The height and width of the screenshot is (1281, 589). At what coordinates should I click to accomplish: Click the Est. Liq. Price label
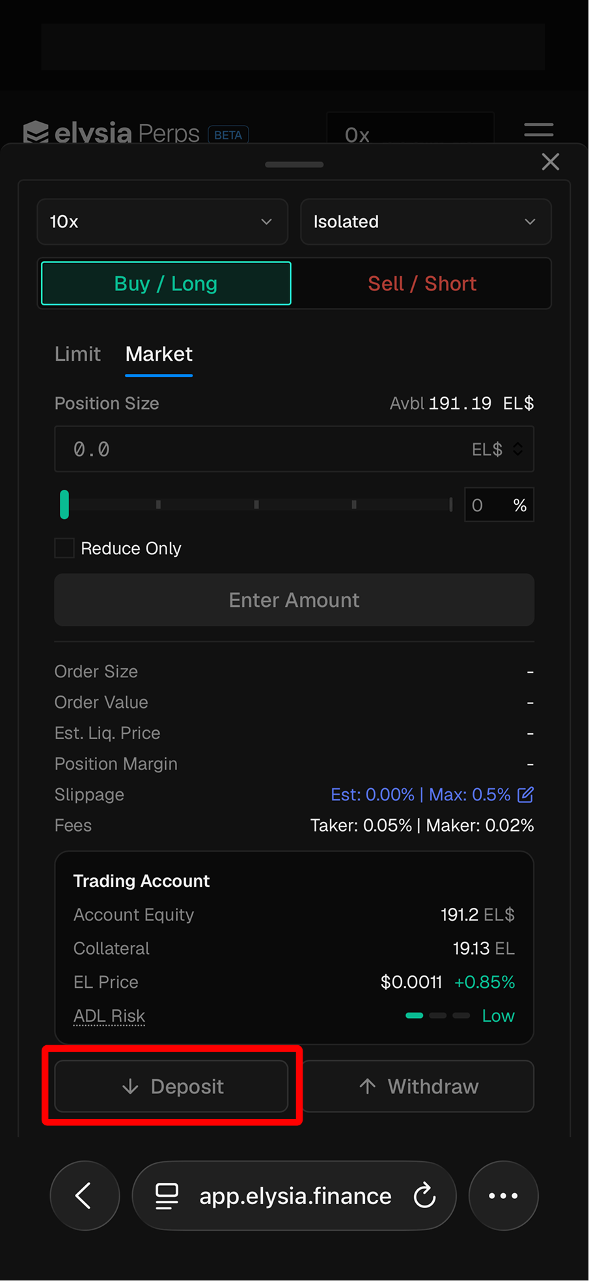pyautogui.click(x=107, y=733)
